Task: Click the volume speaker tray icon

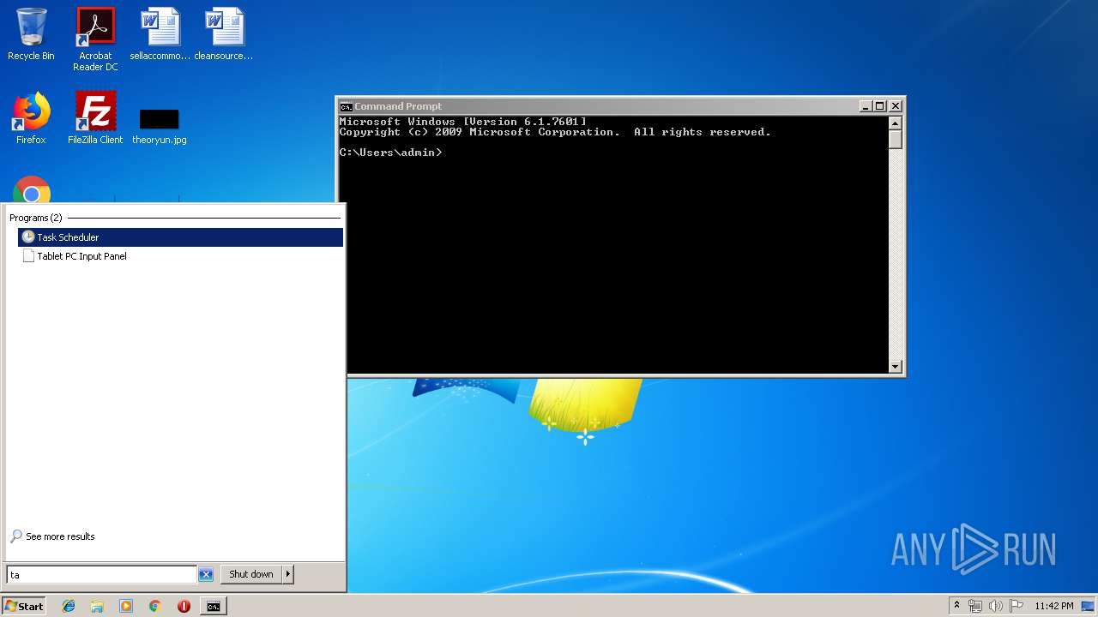Action: (996, 606)
